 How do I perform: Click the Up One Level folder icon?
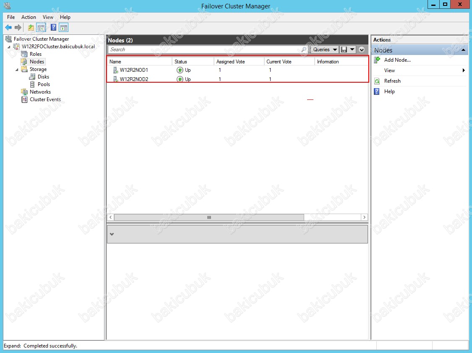click(x=31, y=28)
